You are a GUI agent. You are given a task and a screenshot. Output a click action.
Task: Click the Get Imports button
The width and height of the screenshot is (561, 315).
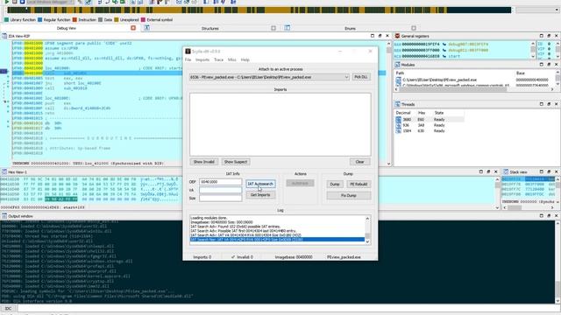[x=260, y=195]
